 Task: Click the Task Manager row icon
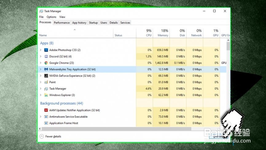pyautogui.click(x=46, y=89)
